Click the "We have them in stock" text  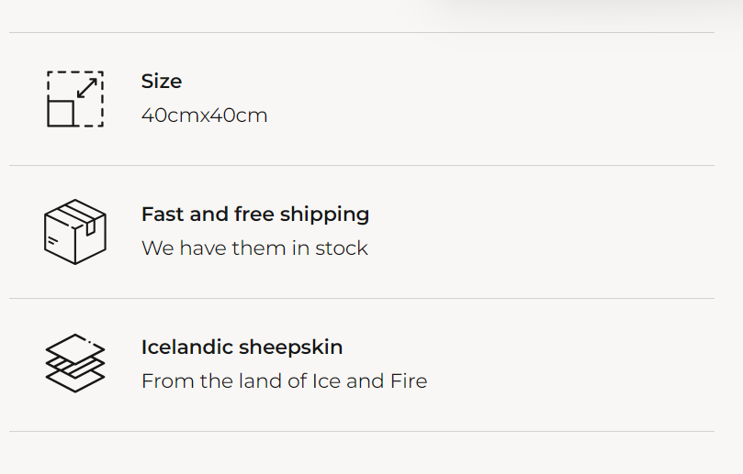click(x=254, y=248)
